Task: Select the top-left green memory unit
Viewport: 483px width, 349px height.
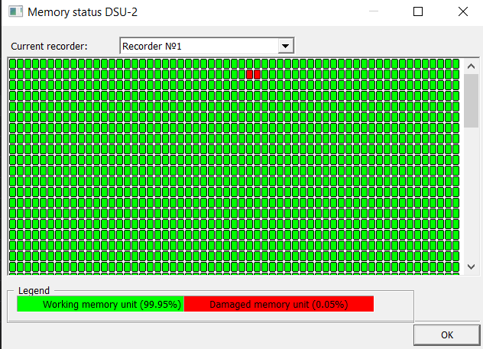Action: tap(13, 63)
